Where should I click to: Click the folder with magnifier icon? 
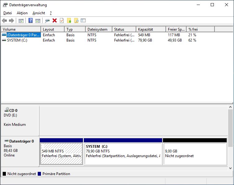pyautogui.click(x=76, y=20)
